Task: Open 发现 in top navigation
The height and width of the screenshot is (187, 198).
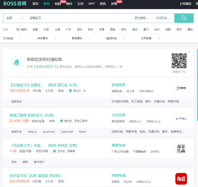Action: pyautogui.click(x=114, y=4)
